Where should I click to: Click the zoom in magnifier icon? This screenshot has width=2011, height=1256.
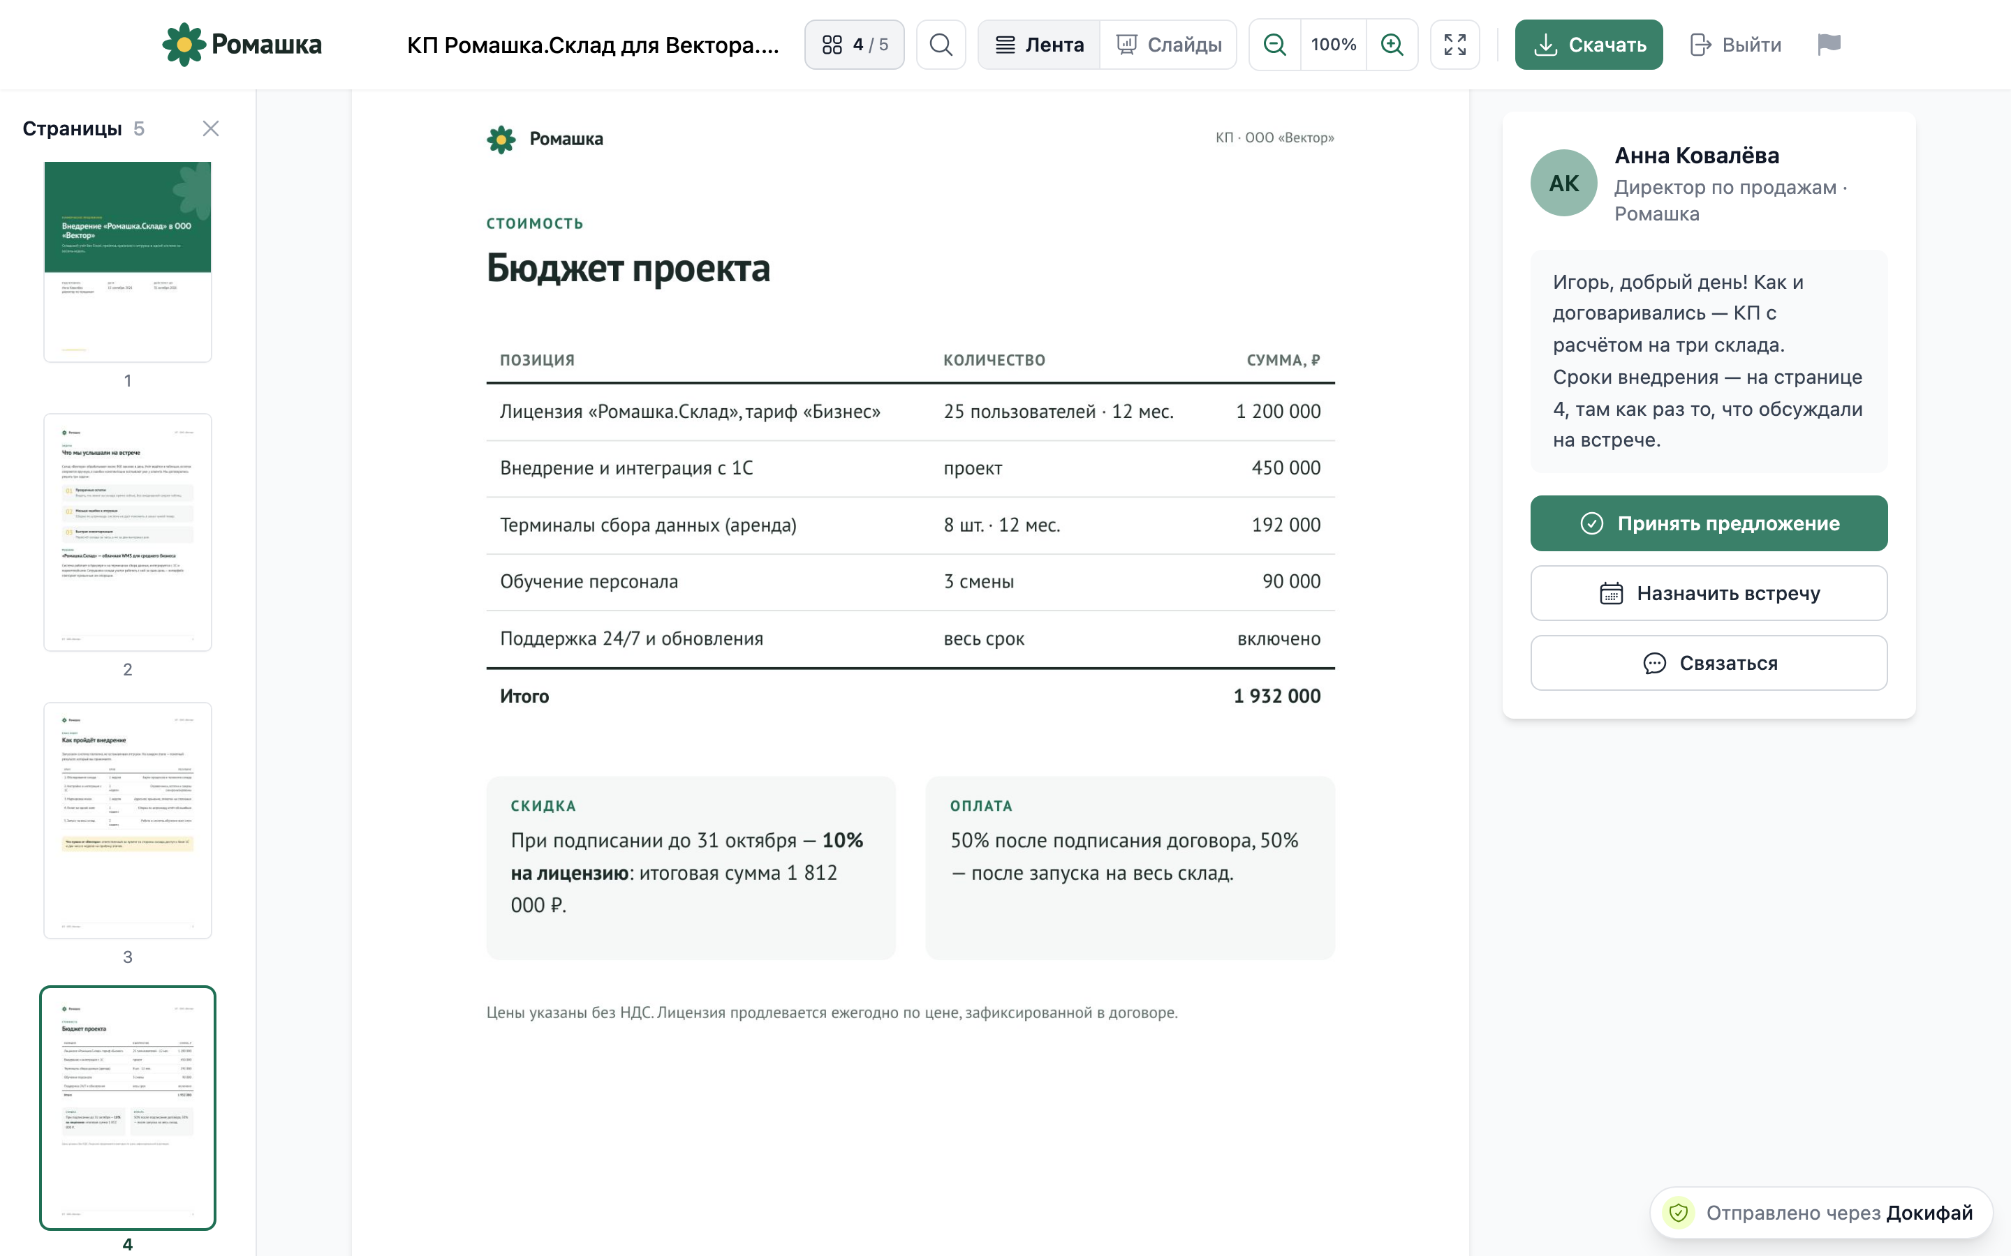(x=1392, y=45)
